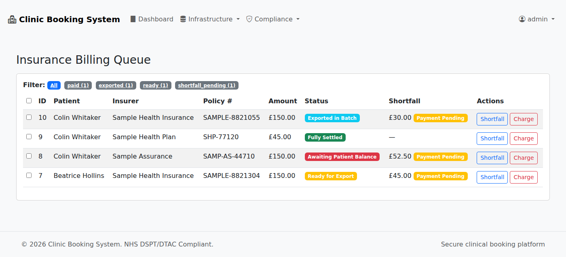
Task: Click the Infrastructure database icon
Action: [x=183, y=19]
